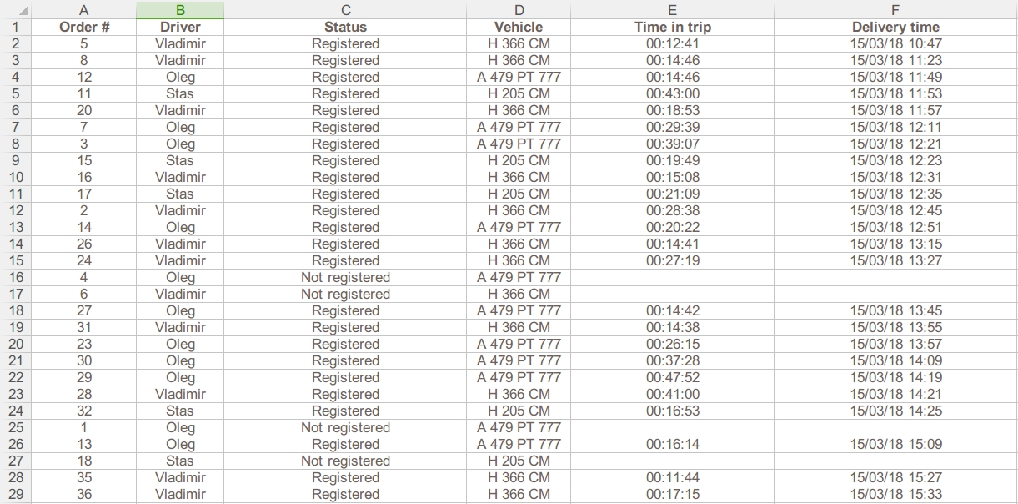This screenshot has height=504, width=1018.
Task: Select row 16 header number
Action: pyautogui.click(x=17, y=277)
